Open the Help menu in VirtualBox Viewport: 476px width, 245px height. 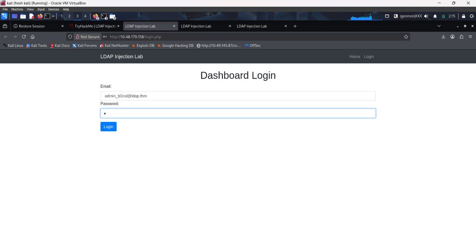coord(66,9)
